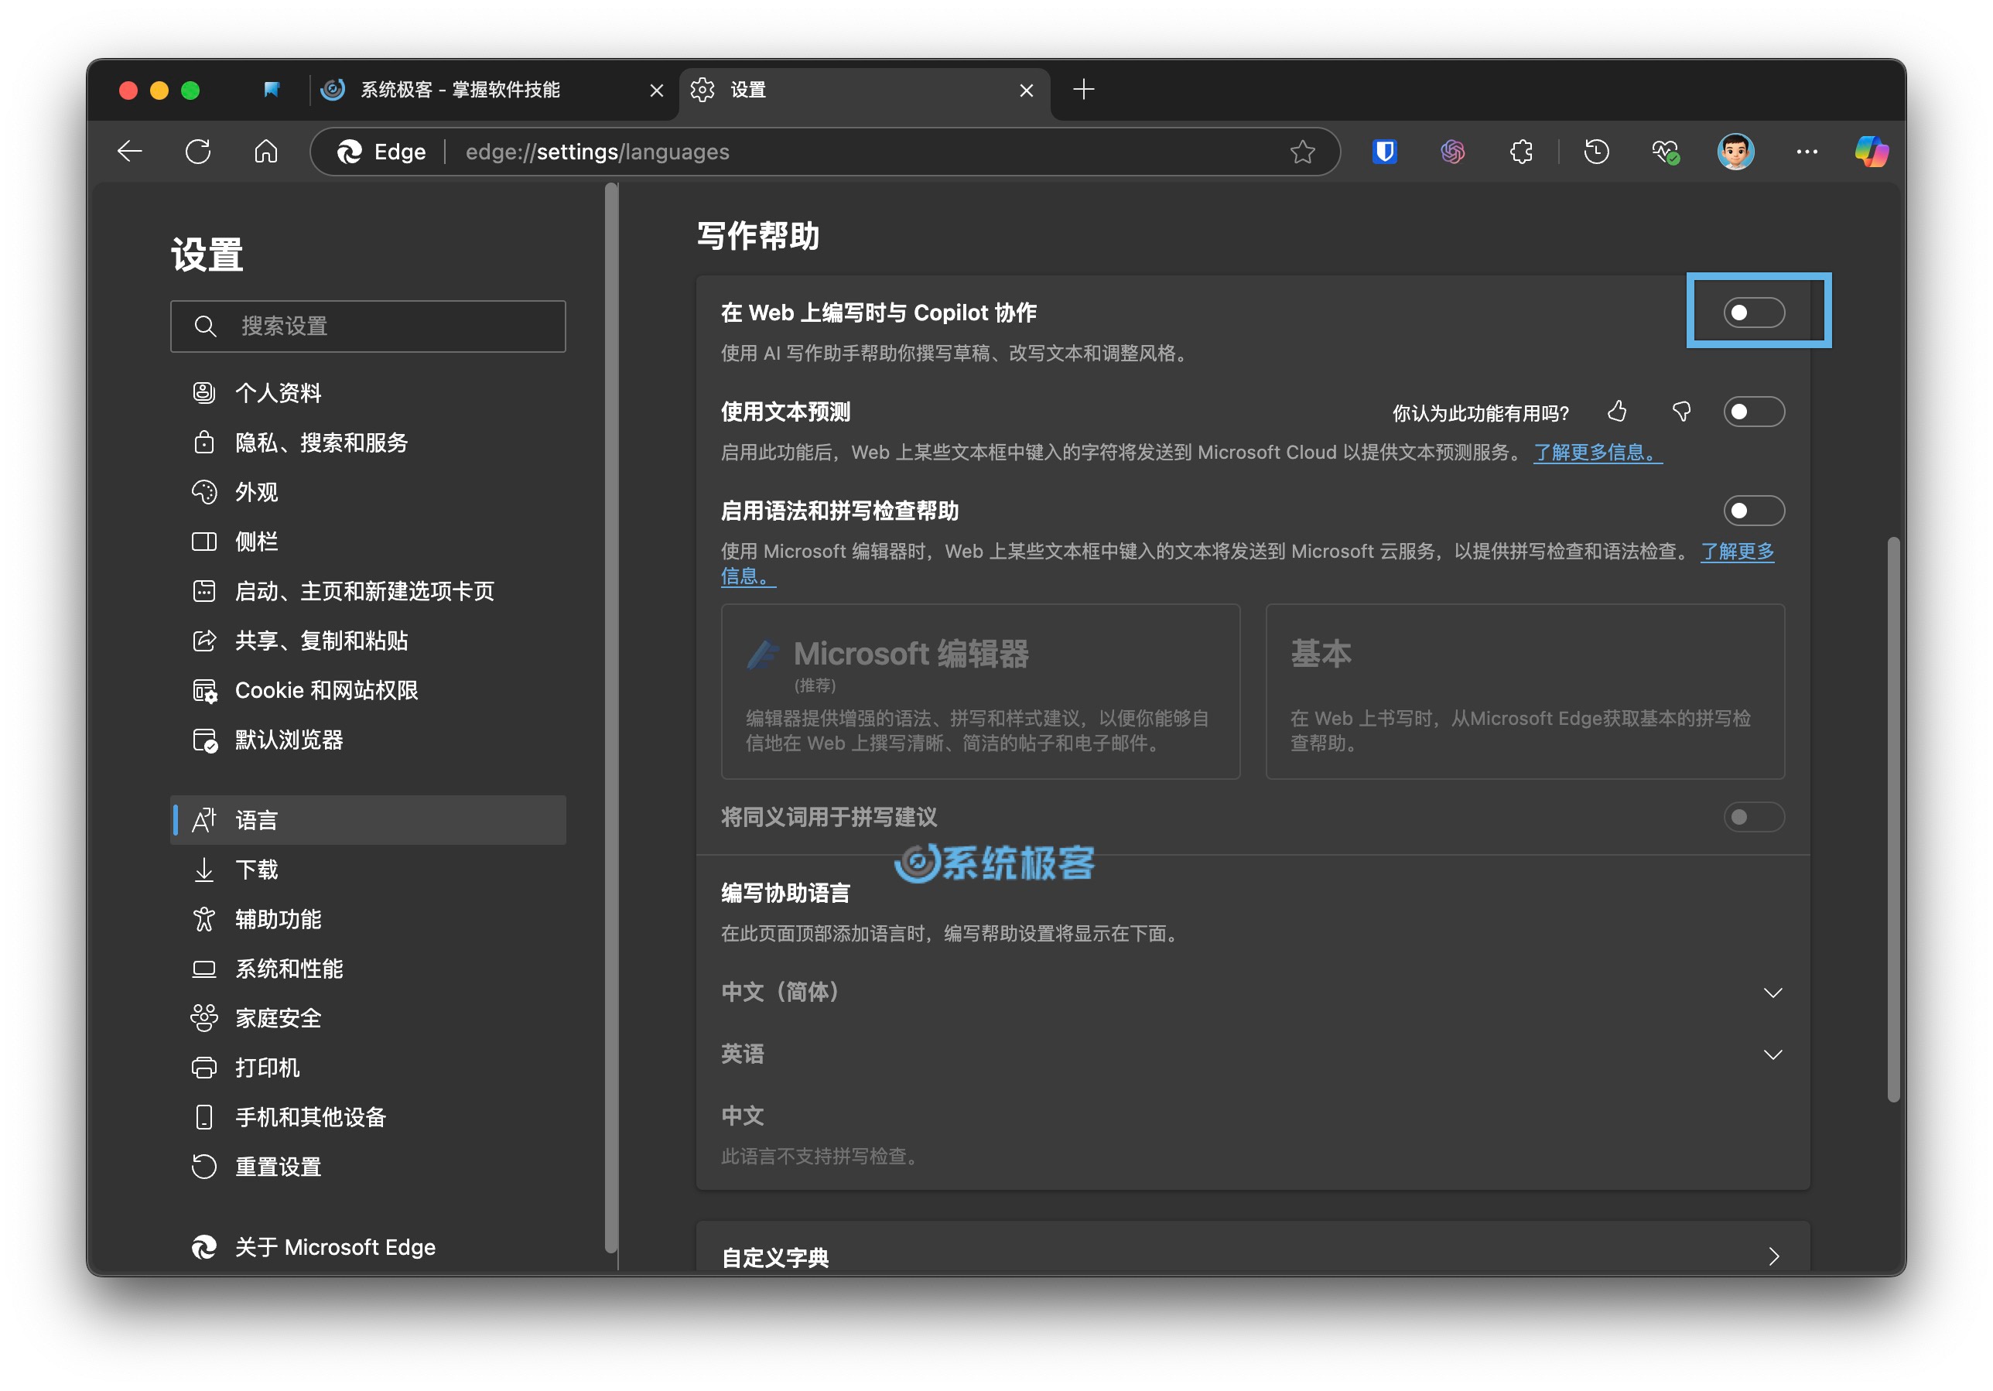
Task: Click the sidebar vertical scrollbar
Action: coord(611,716)
